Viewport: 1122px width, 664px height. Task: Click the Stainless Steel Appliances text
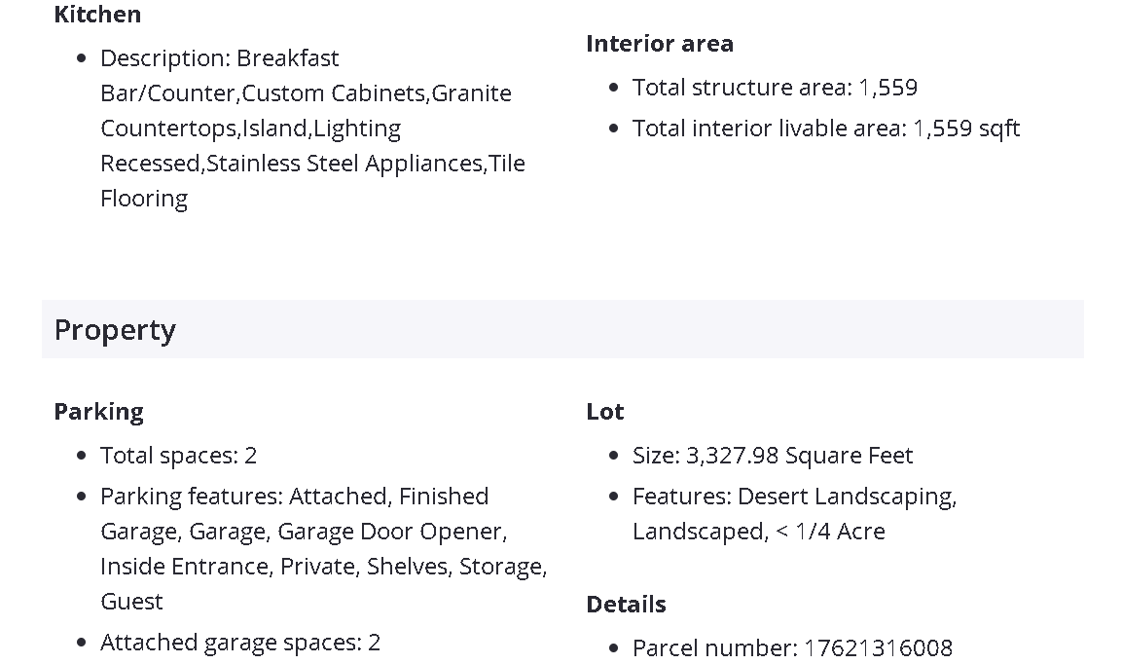click(344, 164)
